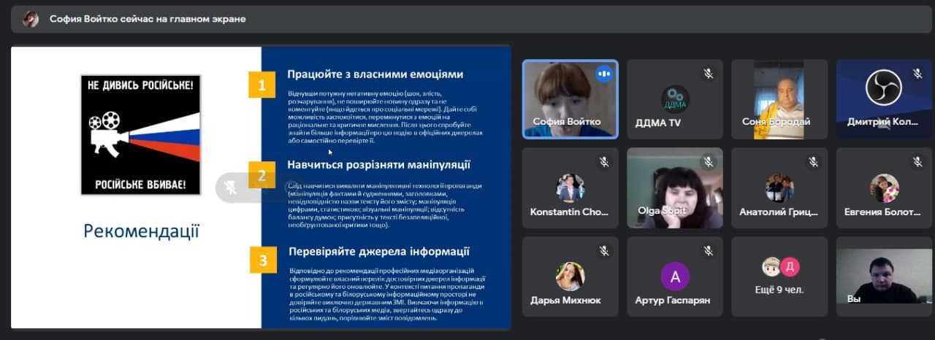The width and height of the screenshot is (935, 340).
Task: Click the speaking indicator on София Войтко's tile
Action: [603, 74]
